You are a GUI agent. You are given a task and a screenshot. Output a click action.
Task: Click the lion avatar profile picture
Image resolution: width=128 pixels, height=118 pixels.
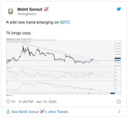pyautogui.click(x=10, y=11)
